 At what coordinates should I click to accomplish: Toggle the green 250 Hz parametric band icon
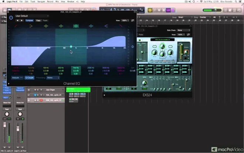pos(61,26)
